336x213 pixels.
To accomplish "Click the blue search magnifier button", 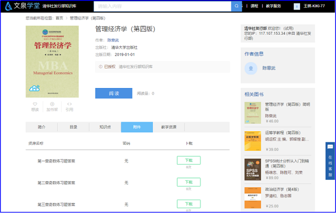I will [x=236, y=6].
